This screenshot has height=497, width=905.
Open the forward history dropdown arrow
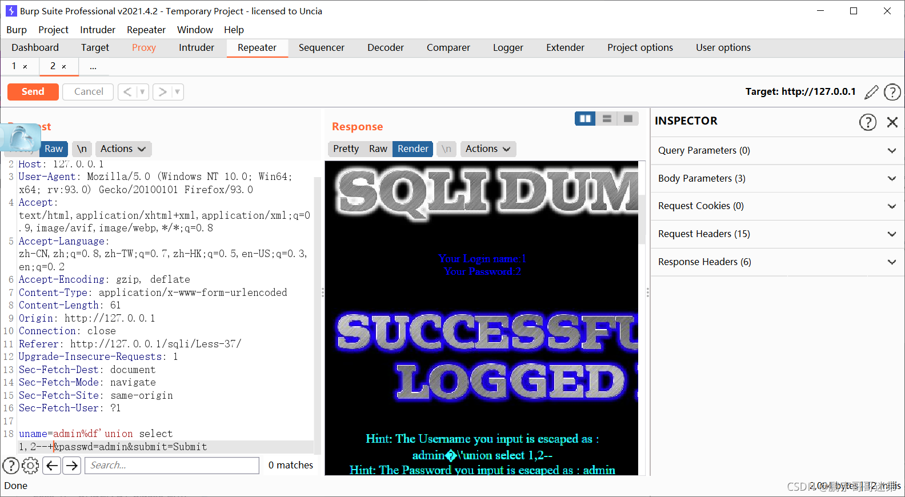click(178, 91)
